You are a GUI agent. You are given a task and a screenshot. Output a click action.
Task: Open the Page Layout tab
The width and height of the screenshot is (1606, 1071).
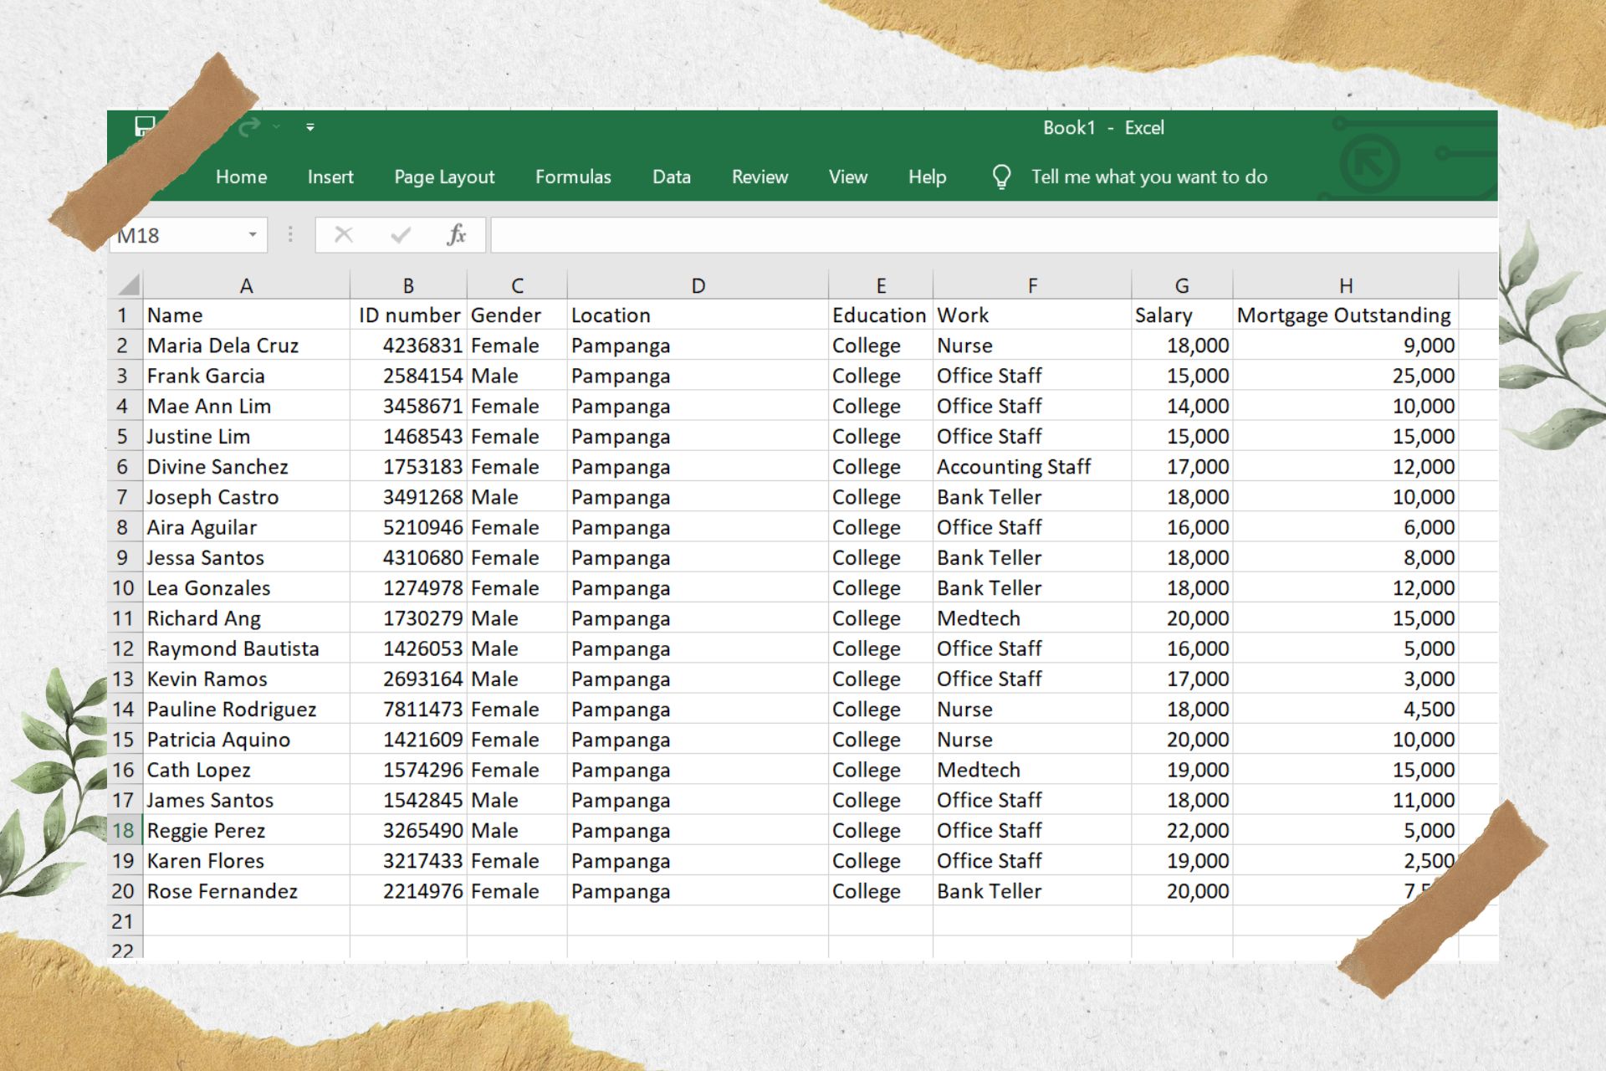pos(444,177)
